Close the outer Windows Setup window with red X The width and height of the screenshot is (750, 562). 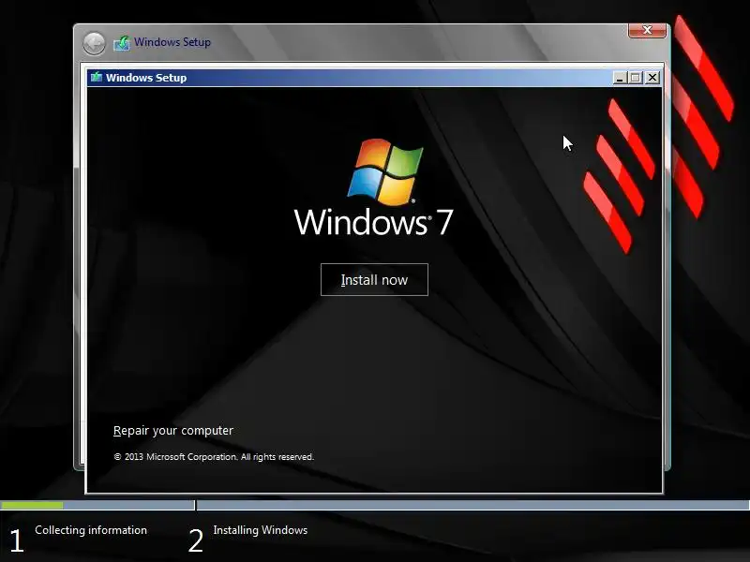tap(647, 30)
